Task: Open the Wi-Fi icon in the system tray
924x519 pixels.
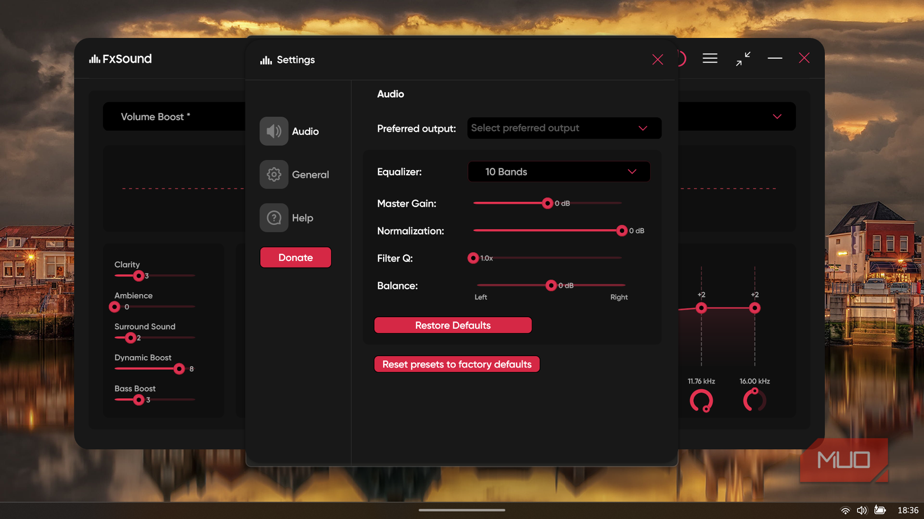Action: point(845,510)
